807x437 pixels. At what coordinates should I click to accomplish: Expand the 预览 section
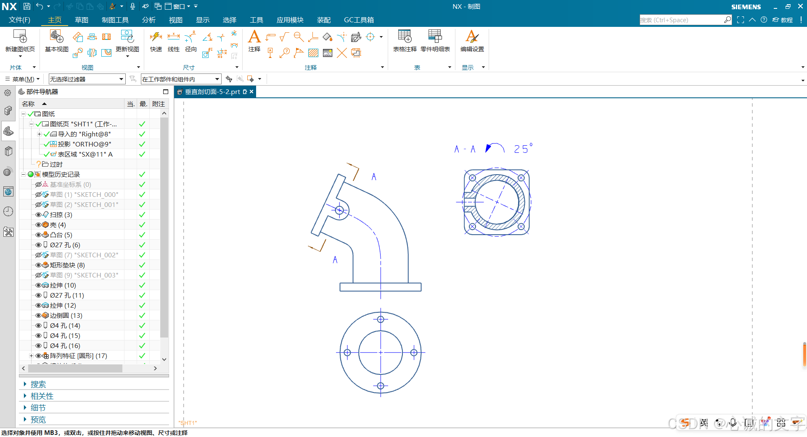click(38, 419)
